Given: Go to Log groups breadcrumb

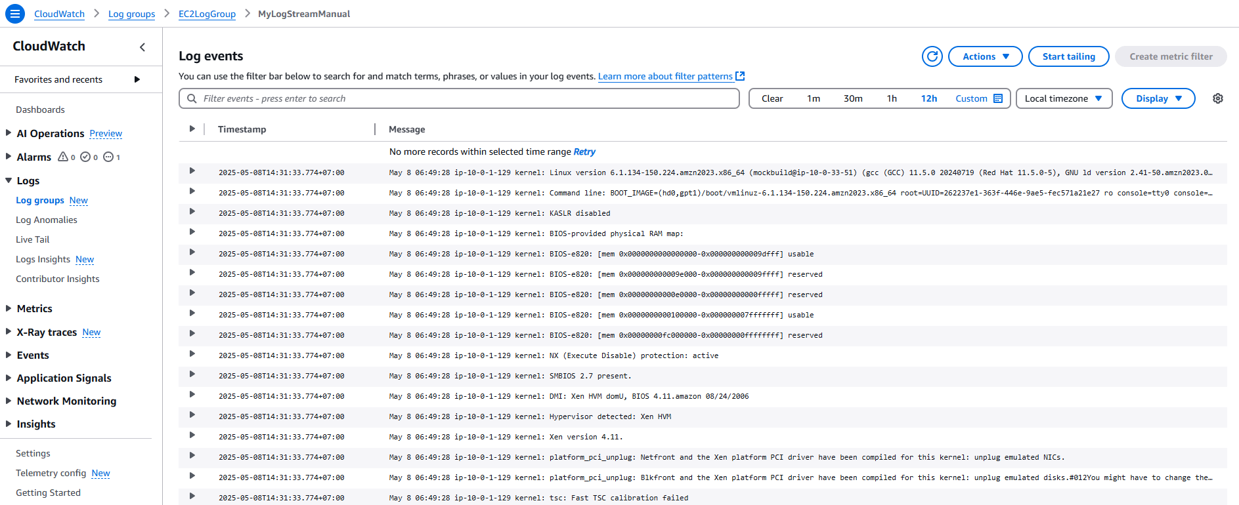Looking at the screenshot, I should (131, 14).
